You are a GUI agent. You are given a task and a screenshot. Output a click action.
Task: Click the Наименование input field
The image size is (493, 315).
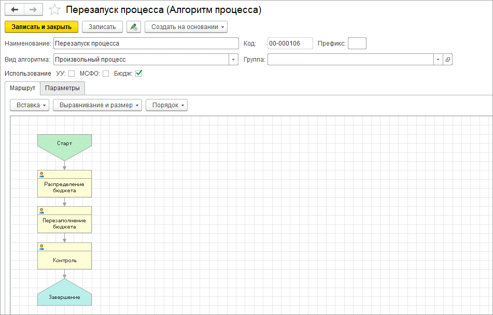(x=145, y=44)
